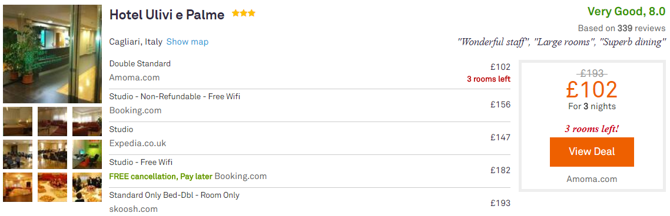This screenshot has width=670, height=216.
Task: Open the green-wall office thumbnail
Action: [87, 154]
